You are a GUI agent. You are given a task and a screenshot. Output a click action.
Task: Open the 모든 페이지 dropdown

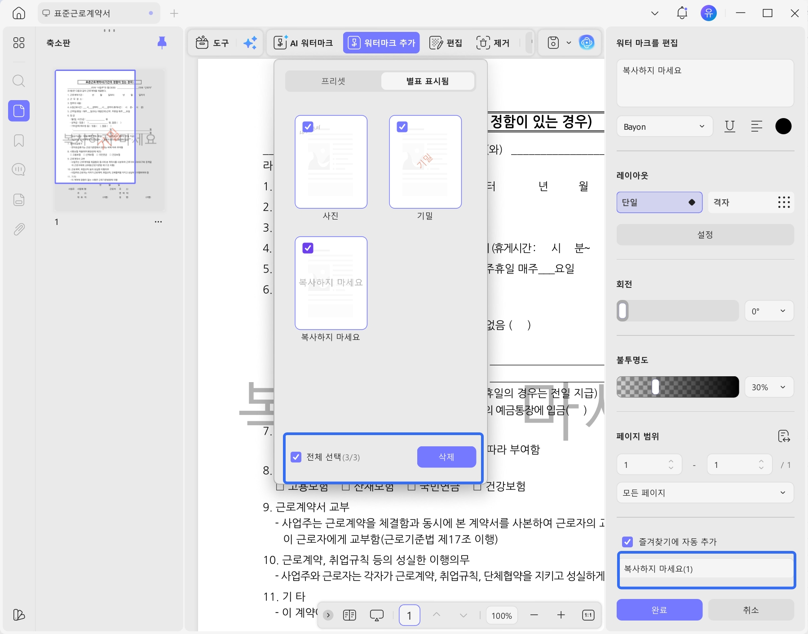[705, 493]
